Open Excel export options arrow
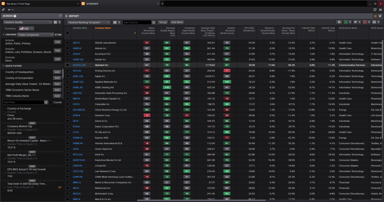The height and width of the screenshot is (202, 384). click(349, 22)
